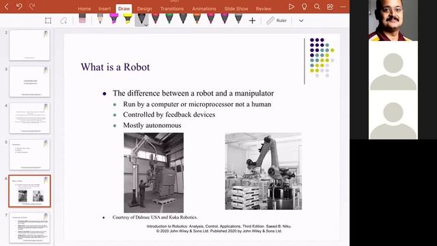Choose the lasso select tool
This screenshot has height=246, width=437.
(x=64, y=20)
